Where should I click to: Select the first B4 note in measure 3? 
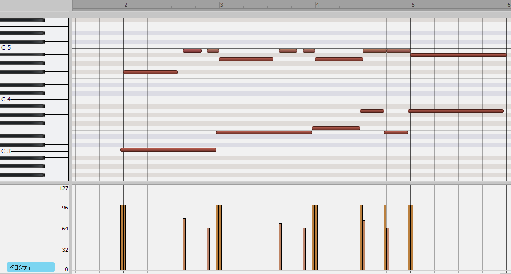point(288,50)
